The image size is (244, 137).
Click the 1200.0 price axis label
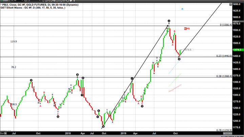point(237,121)
